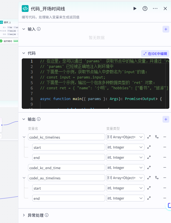Remove the codel_kc_timelines output variable
Screen dimensions: 171x223
click(164, 137)
